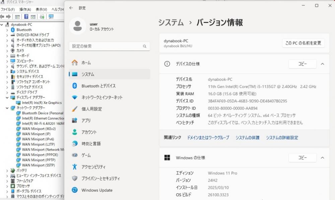Viewport: 335px width, 200px height.
Task: Click the Accessibility figure icon
Action: pyautogui.click(x=75, y=167)
